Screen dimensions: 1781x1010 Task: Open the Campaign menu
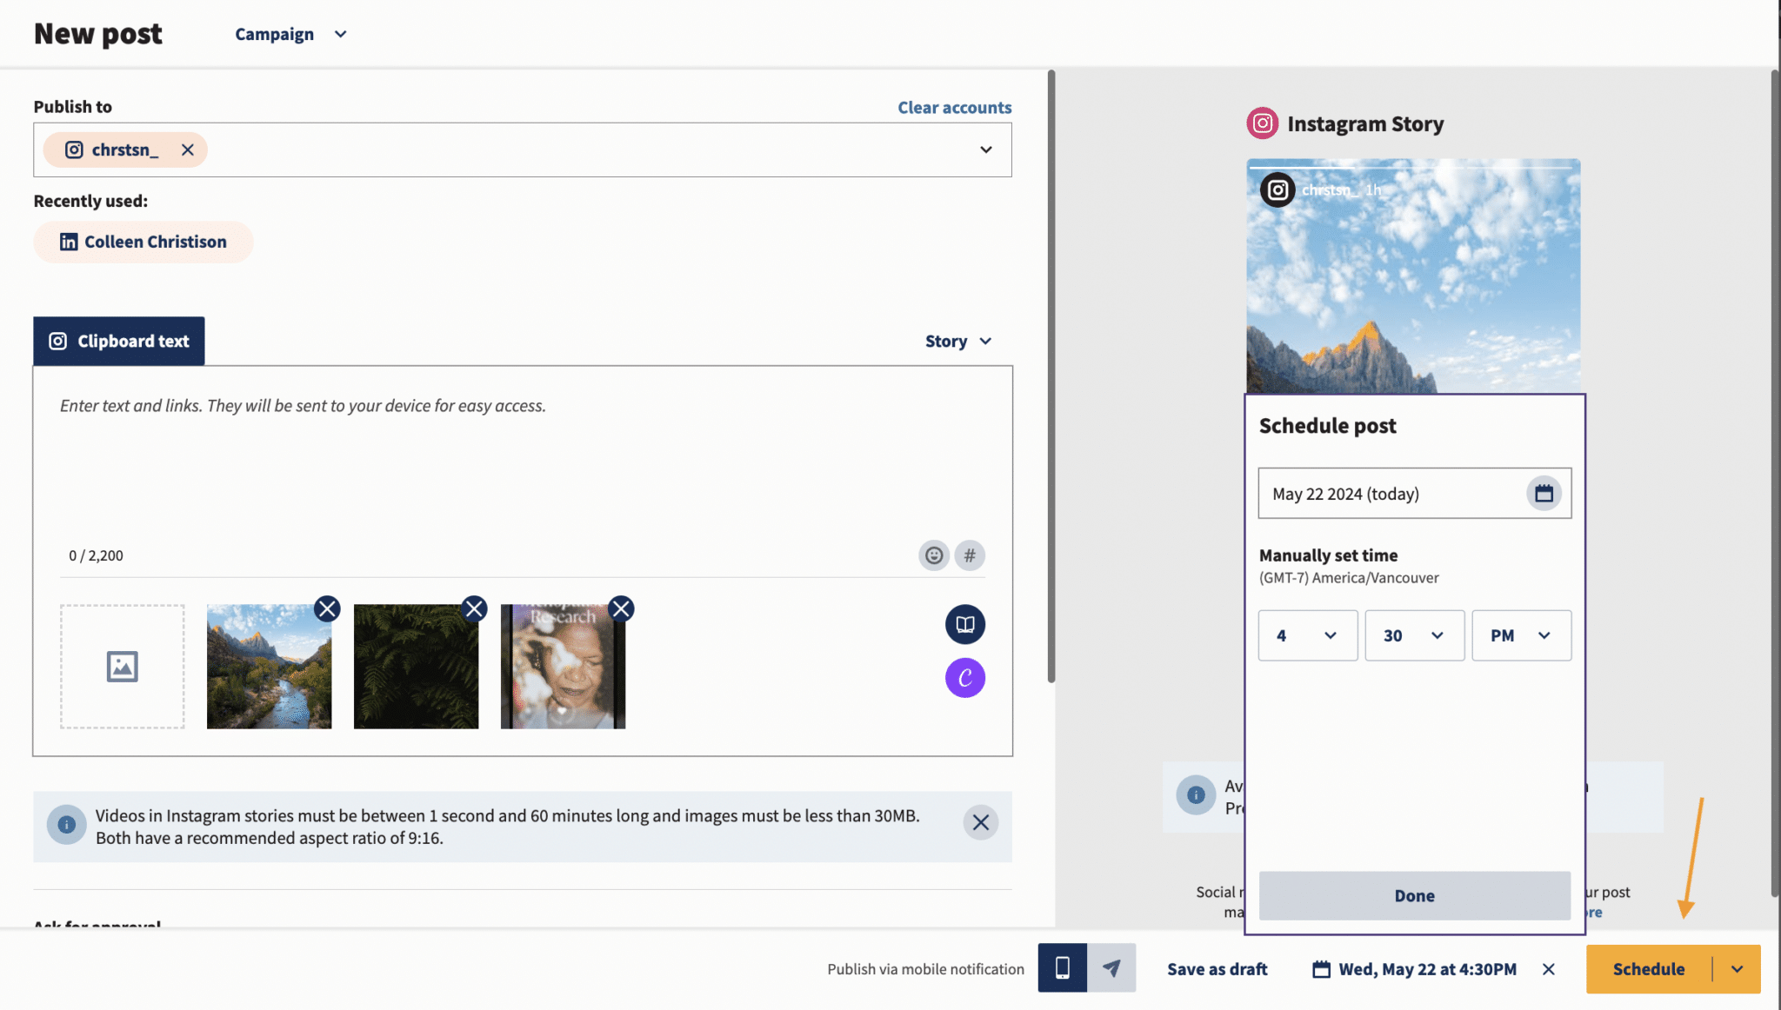pos(291,34)
